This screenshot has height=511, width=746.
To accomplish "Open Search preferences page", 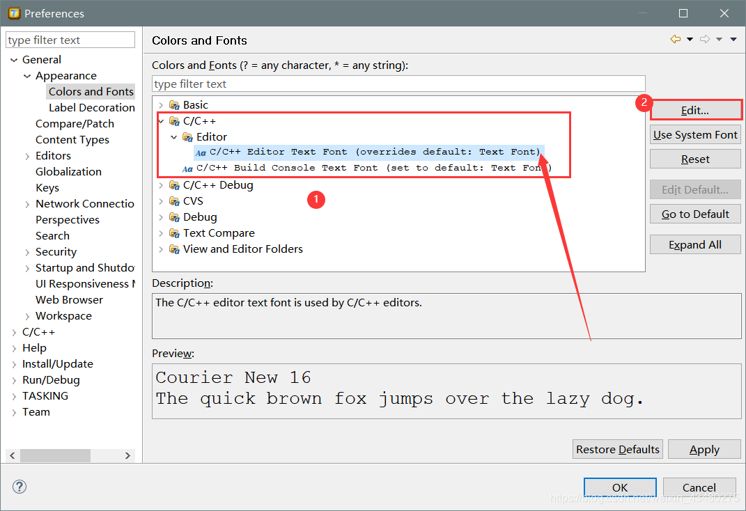I will (x=52, y=236).
